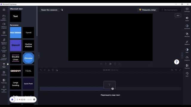
Task: Open the Effects wand panel
Action: click(187, 43)
